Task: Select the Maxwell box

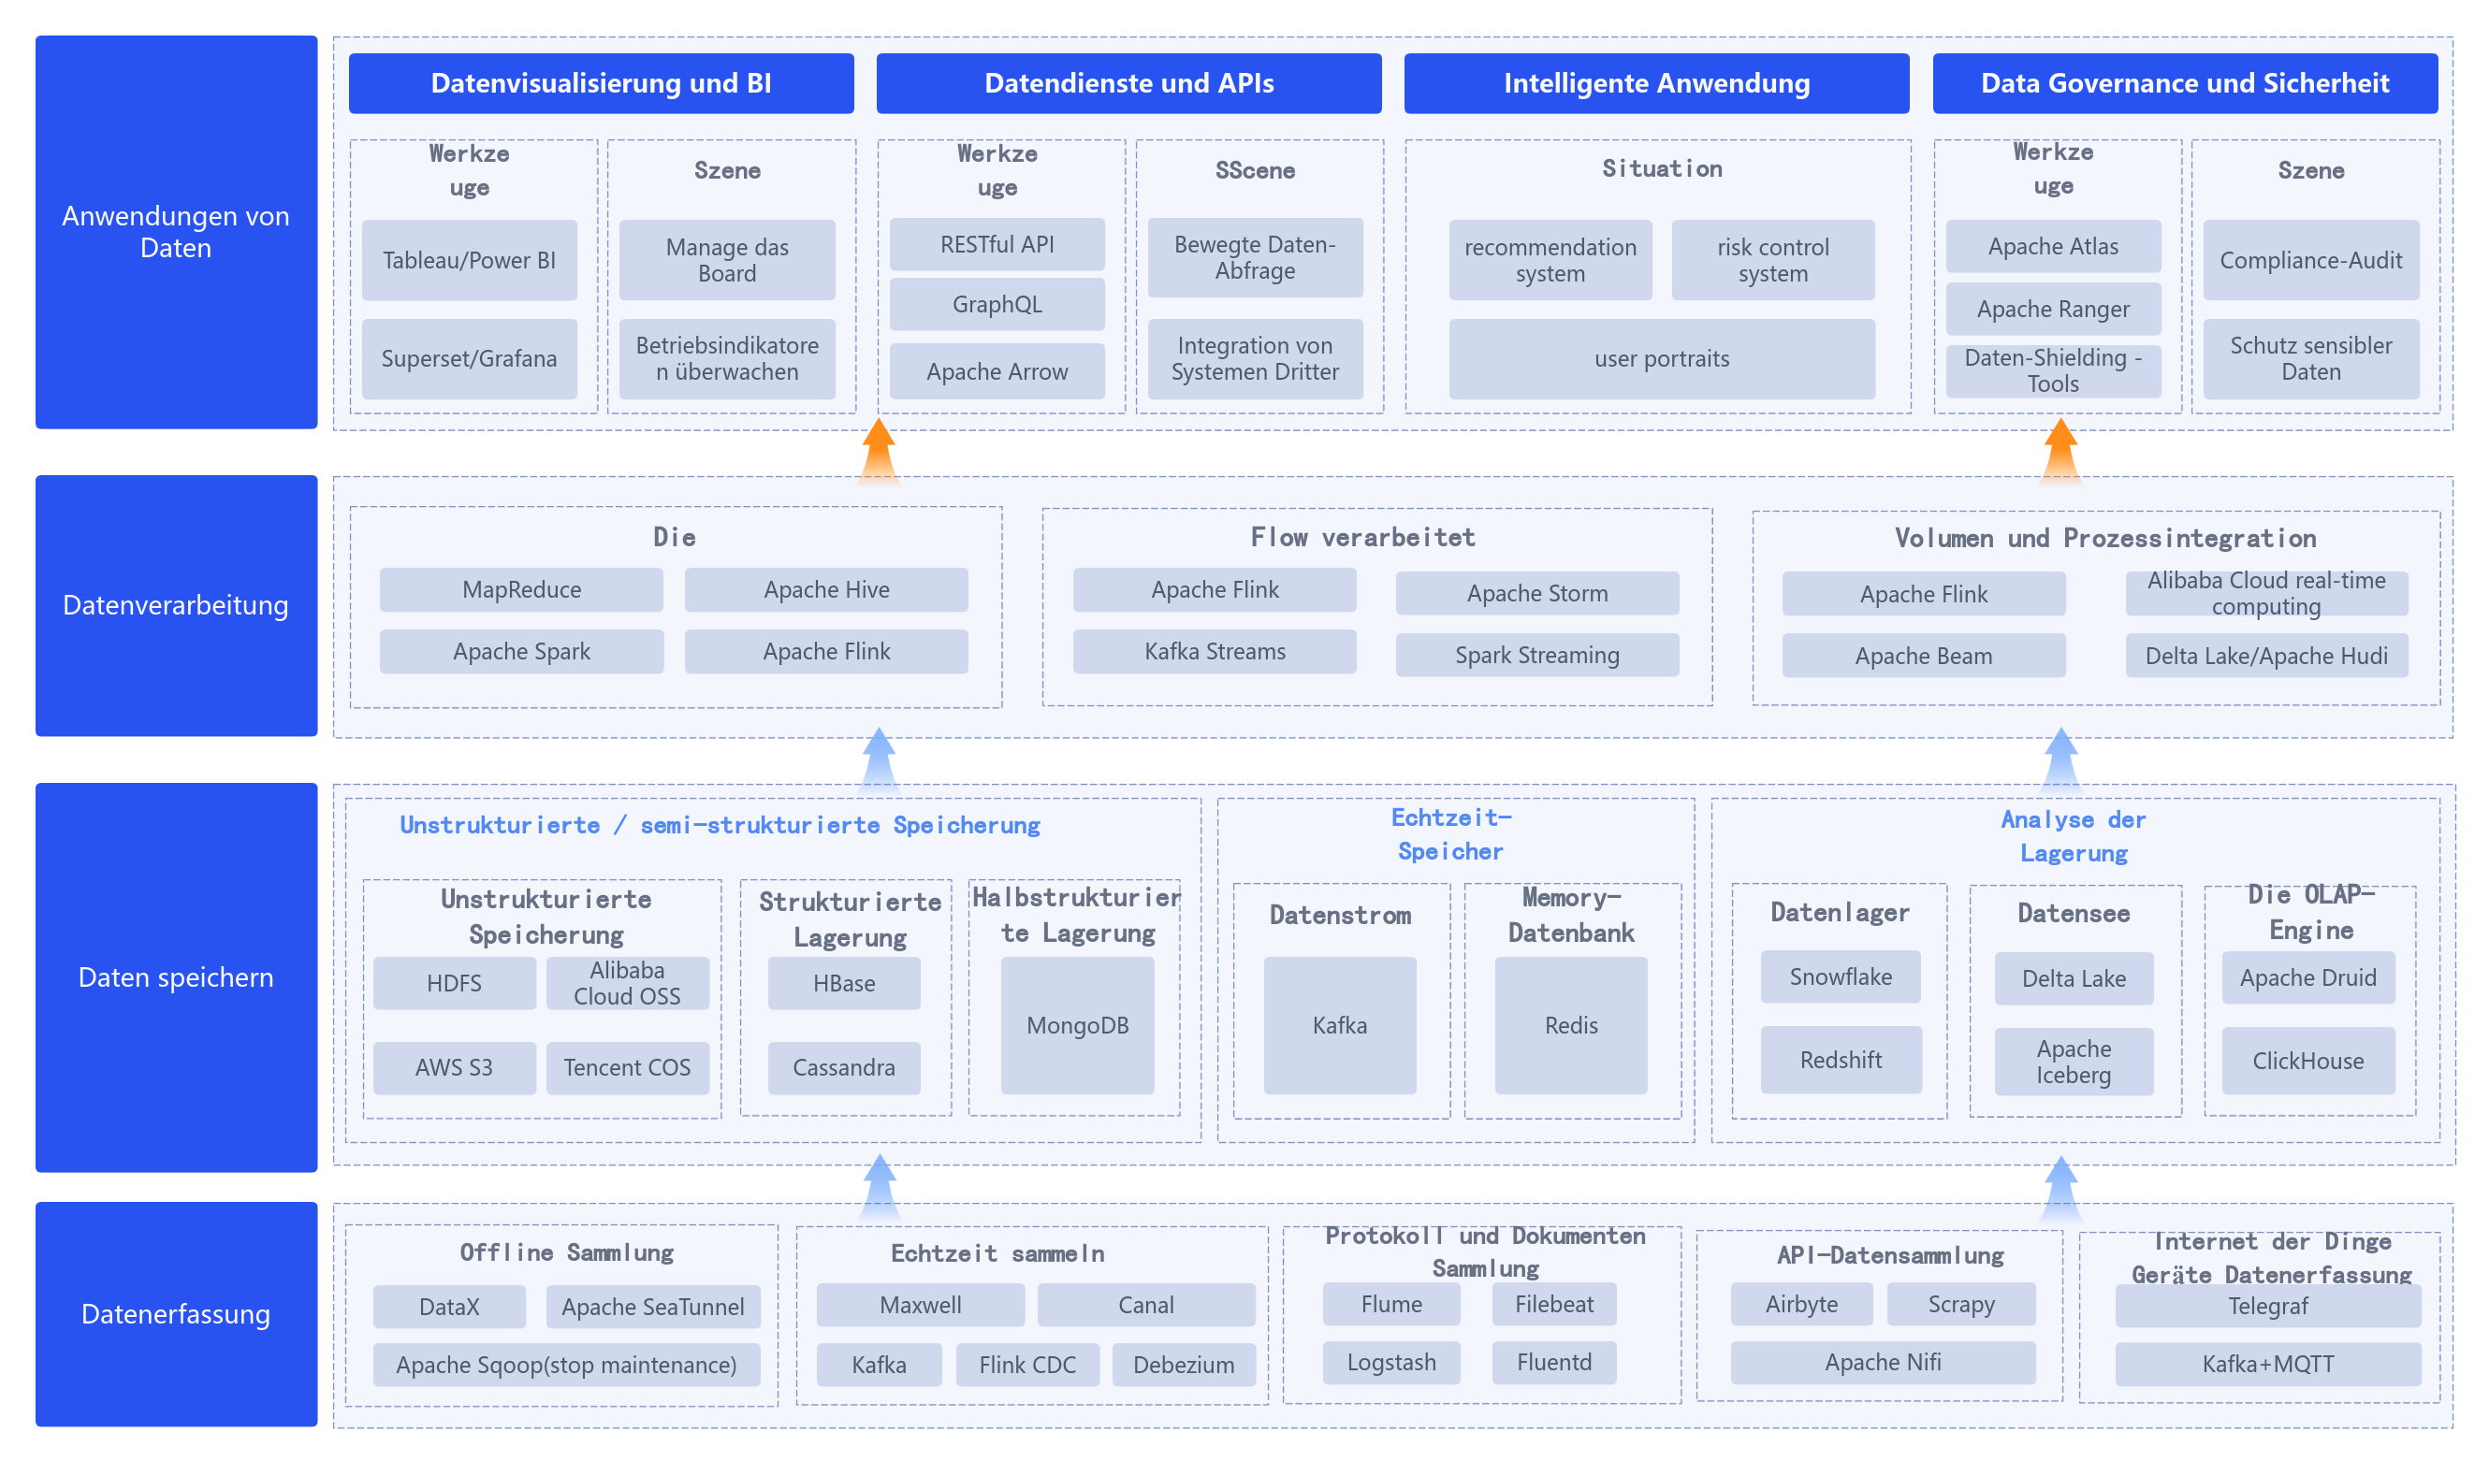Action: click(920, 1305)
